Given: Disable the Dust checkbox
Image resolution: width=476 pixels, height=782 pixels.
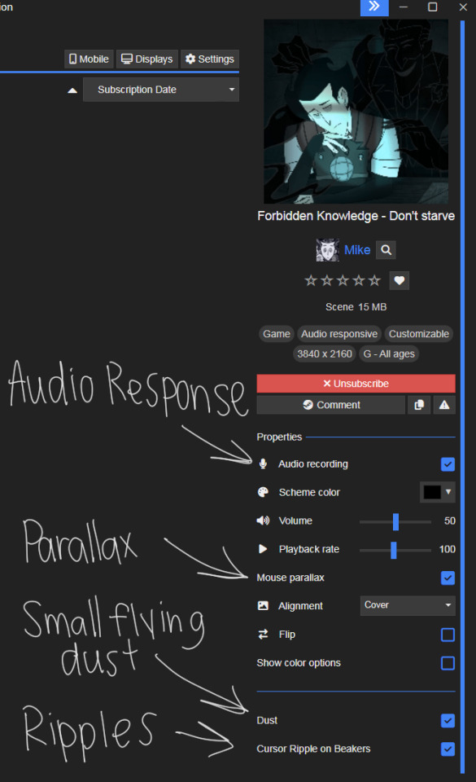Looking at the screenshot, I should [x=448, y=721].
